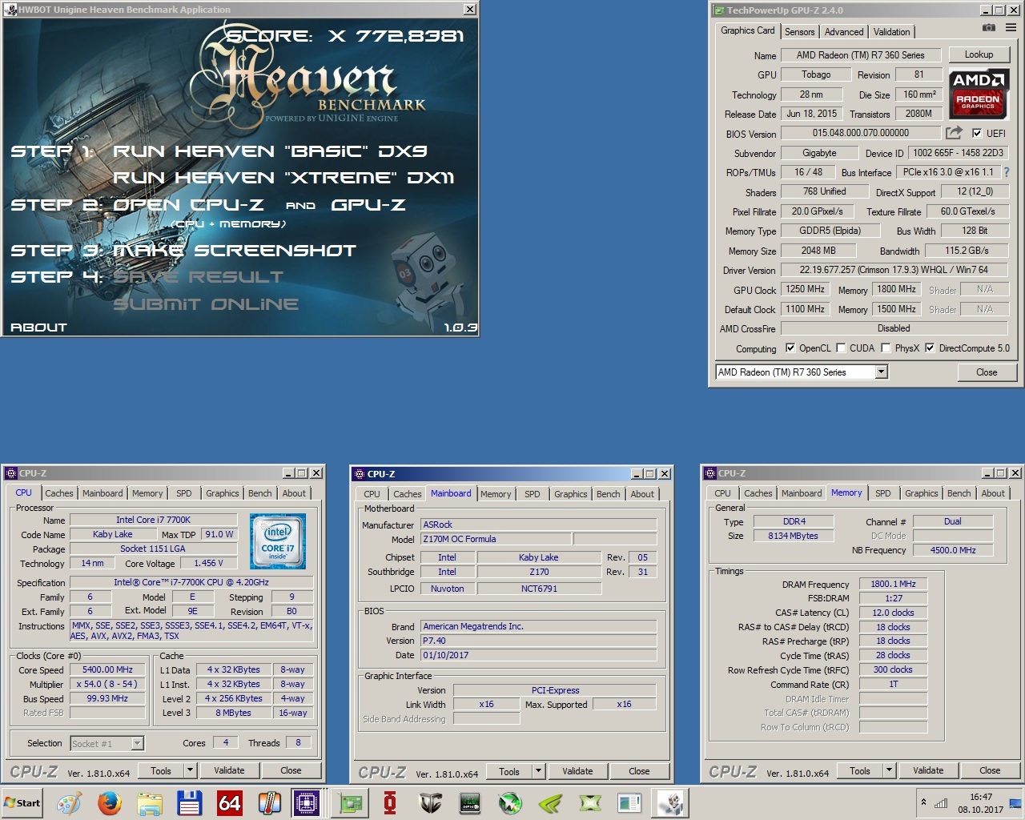Open the Advanced tab in GPU-Z
This screenshot has width=1025, height=820.
844,32
